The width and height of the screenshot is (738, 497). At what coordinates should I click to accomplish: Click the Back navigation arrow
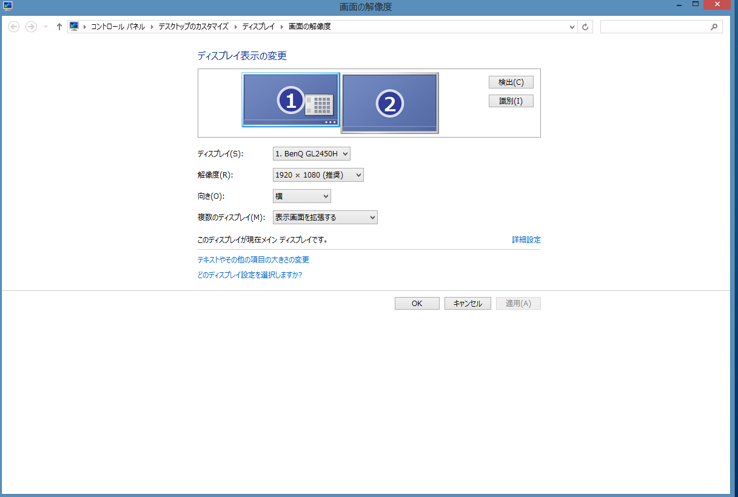[14, 27]
